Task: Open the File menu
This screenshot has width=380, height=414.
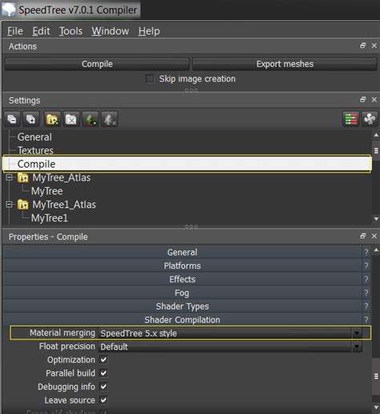Action: 15,31
